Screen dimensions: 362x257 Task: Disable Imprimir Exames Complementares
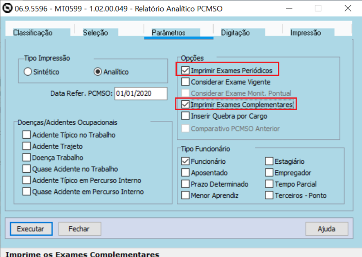click(x=184, y=105)
